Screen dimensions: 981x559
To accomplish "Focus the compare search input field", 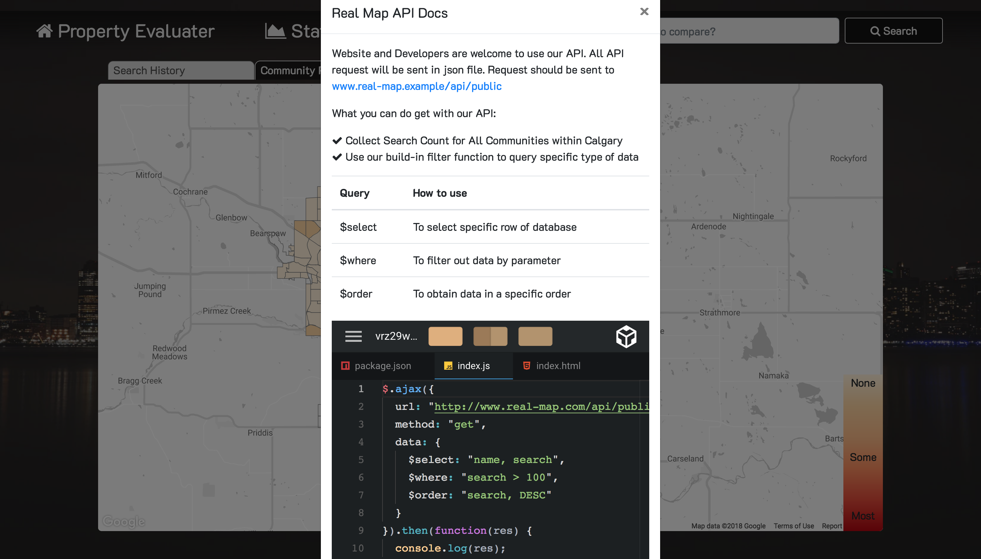I will click(749, 31).
